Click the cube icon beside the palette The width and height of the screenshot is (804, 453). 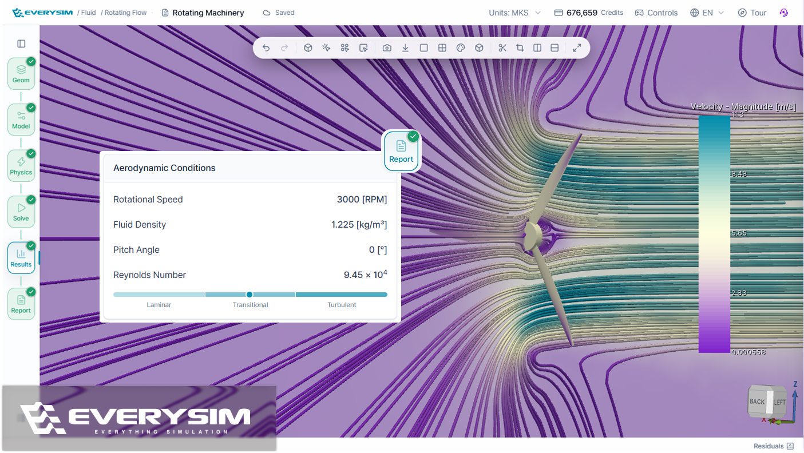pos(479,48)
